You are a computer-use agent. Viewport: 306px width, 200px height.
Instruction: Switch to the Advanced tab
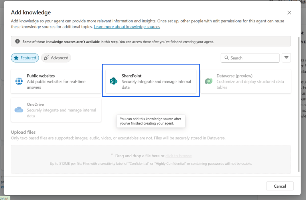[56, 58]
